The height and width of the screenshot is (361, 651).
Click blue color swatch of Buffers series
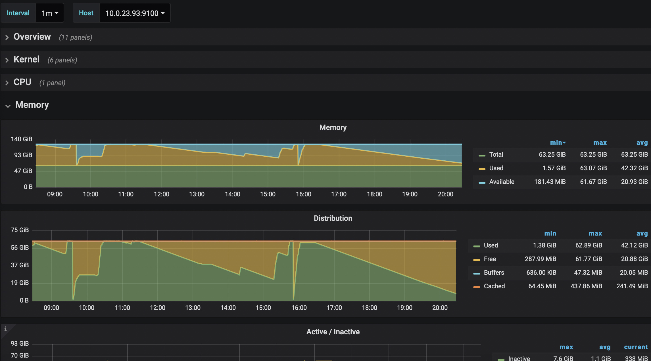click(x=476, y=273)
